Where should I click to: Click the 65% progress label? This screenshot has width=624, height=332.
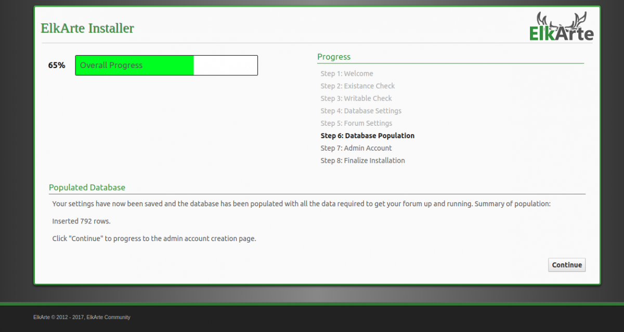coord(57,65)
